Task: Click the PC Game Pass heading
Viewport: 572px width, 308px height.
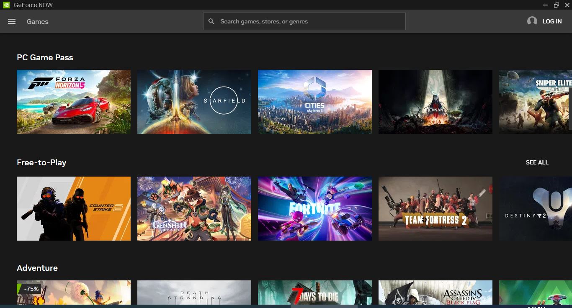Action: (45, 57)
